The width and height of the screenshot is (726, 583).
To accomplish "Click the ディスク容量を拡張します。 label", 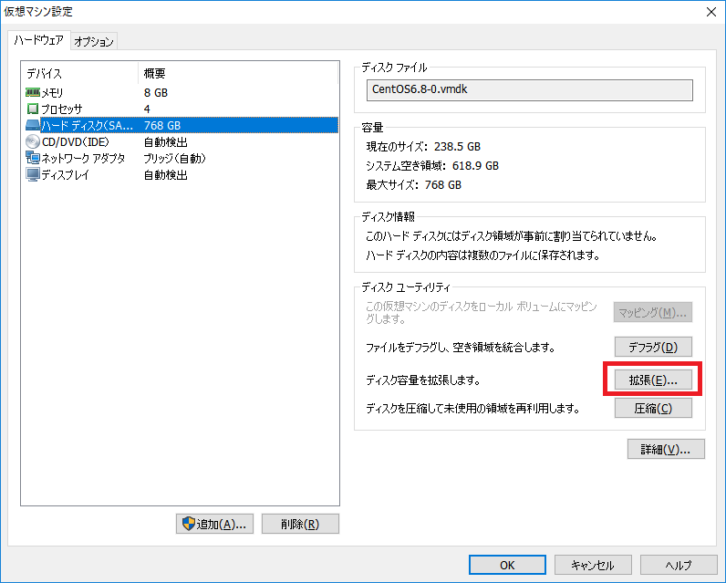I will pos(423,380).
